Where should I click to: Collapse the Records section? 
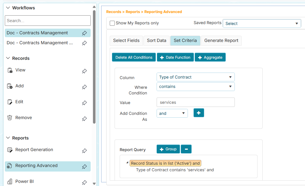[x=8, y=58]
